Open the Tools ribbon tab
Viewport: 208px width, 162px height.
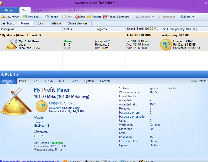[x=58, y=10]
